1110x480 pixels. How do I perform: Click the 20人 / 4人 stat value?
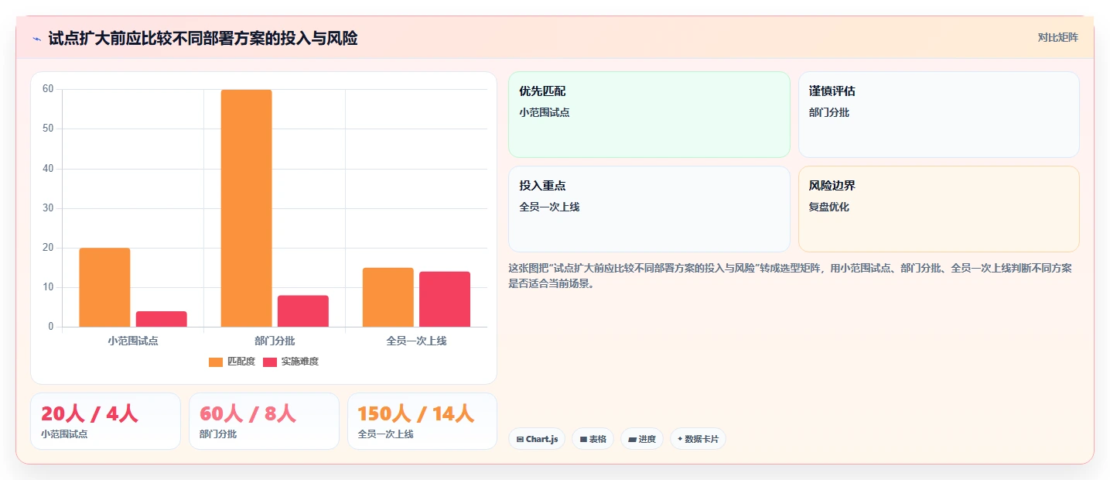point(90,414)
